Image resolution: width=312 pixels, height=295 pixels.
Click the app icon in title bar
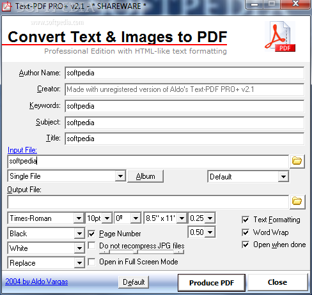[x=6, y=6]
